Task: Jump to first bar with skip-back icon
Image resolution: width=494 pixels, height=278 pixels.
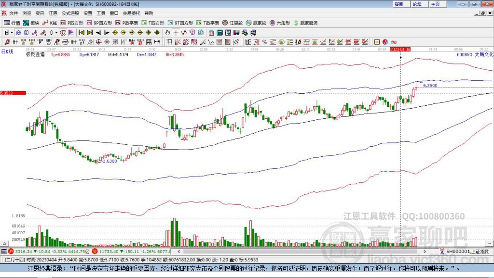Action: [81, 33]
